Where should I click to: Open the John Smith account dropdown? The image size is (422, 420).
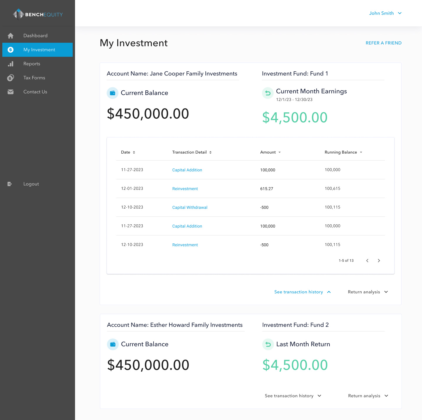(385, 13)
